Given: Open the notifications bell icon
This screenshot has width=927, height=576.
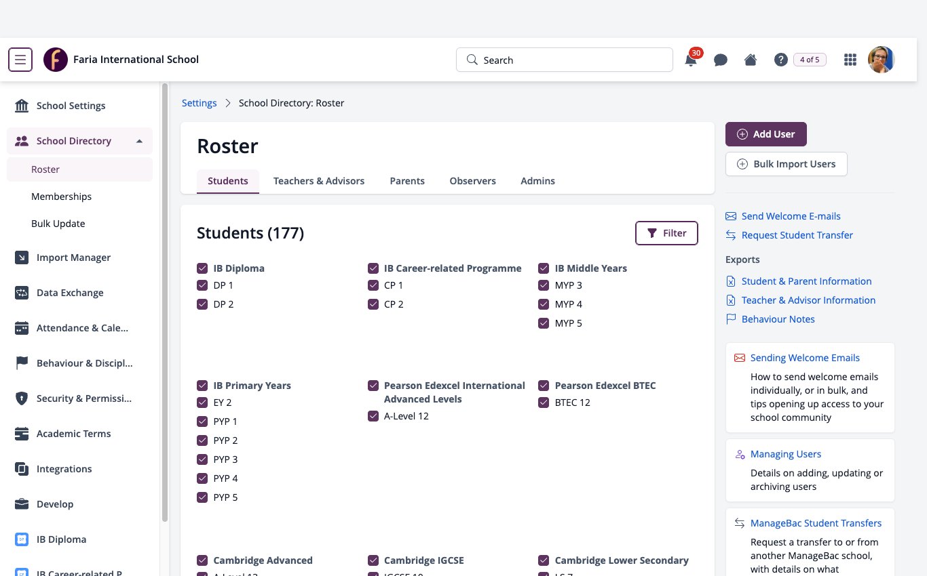Looking at the screenshot, I should click(691, 60).
